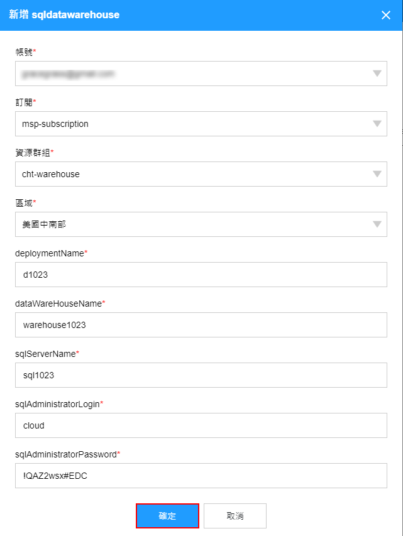This screenshot has width=403, height=536.
Task: Expand the 帳號 dropdown arrow
Action: (x=377, y=74)
